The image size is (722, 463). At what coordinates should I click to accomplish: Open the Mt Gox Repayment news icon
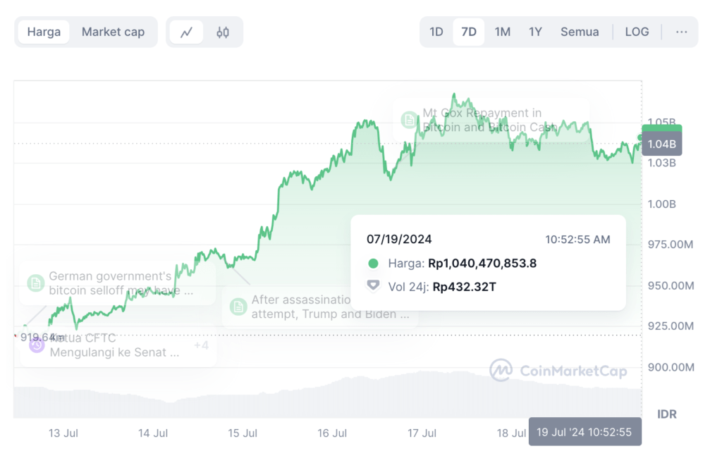(409, 120)
